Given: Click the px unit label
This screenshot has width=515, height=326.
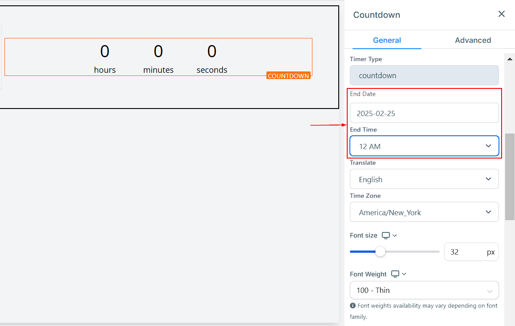Looking at the screenshot, I should pyautogui.click(x=490, y=252).
